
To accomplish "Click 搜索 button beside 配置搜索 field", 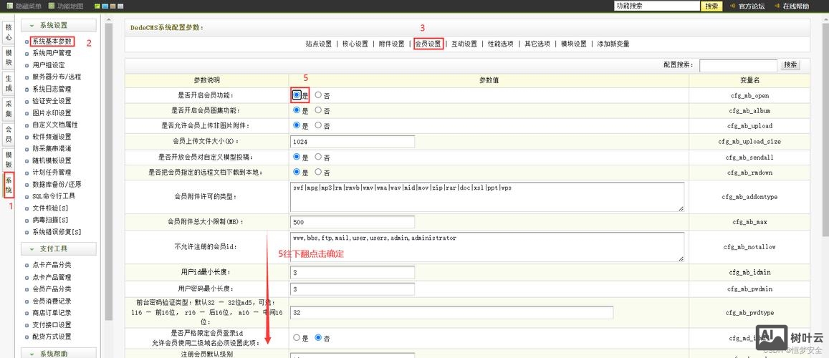I will coord(790,65).
